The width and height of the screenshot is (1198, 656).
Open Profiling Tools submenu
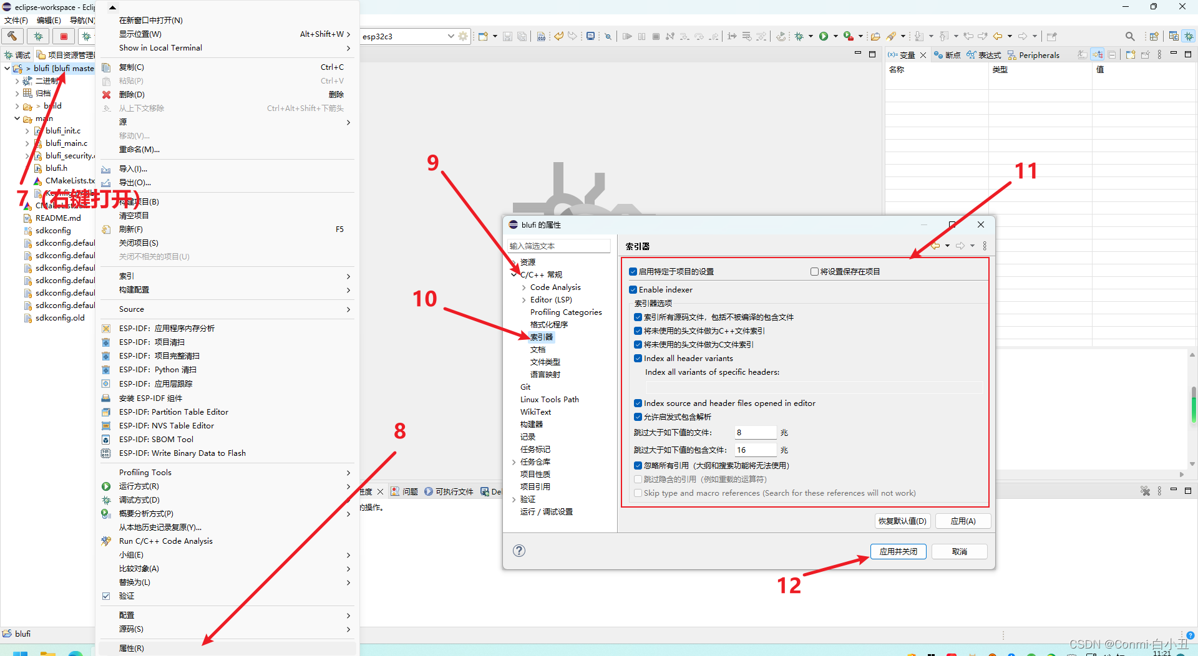pos(227,473)
